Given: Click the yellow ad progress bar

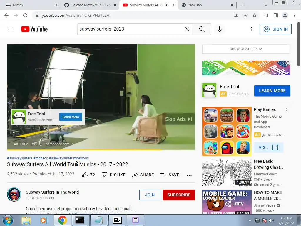Looking at the screenshot, I should (x=84, y=150).
